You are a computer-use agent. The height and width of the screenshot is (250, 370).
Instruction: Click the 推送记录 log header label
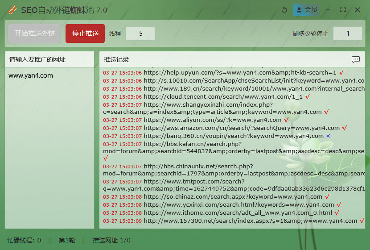116,59
